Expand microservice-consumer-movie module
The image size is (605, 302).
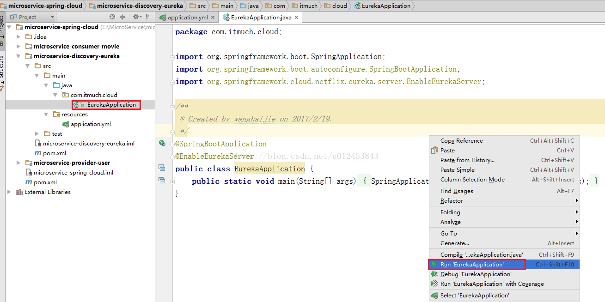pos(18,47)
